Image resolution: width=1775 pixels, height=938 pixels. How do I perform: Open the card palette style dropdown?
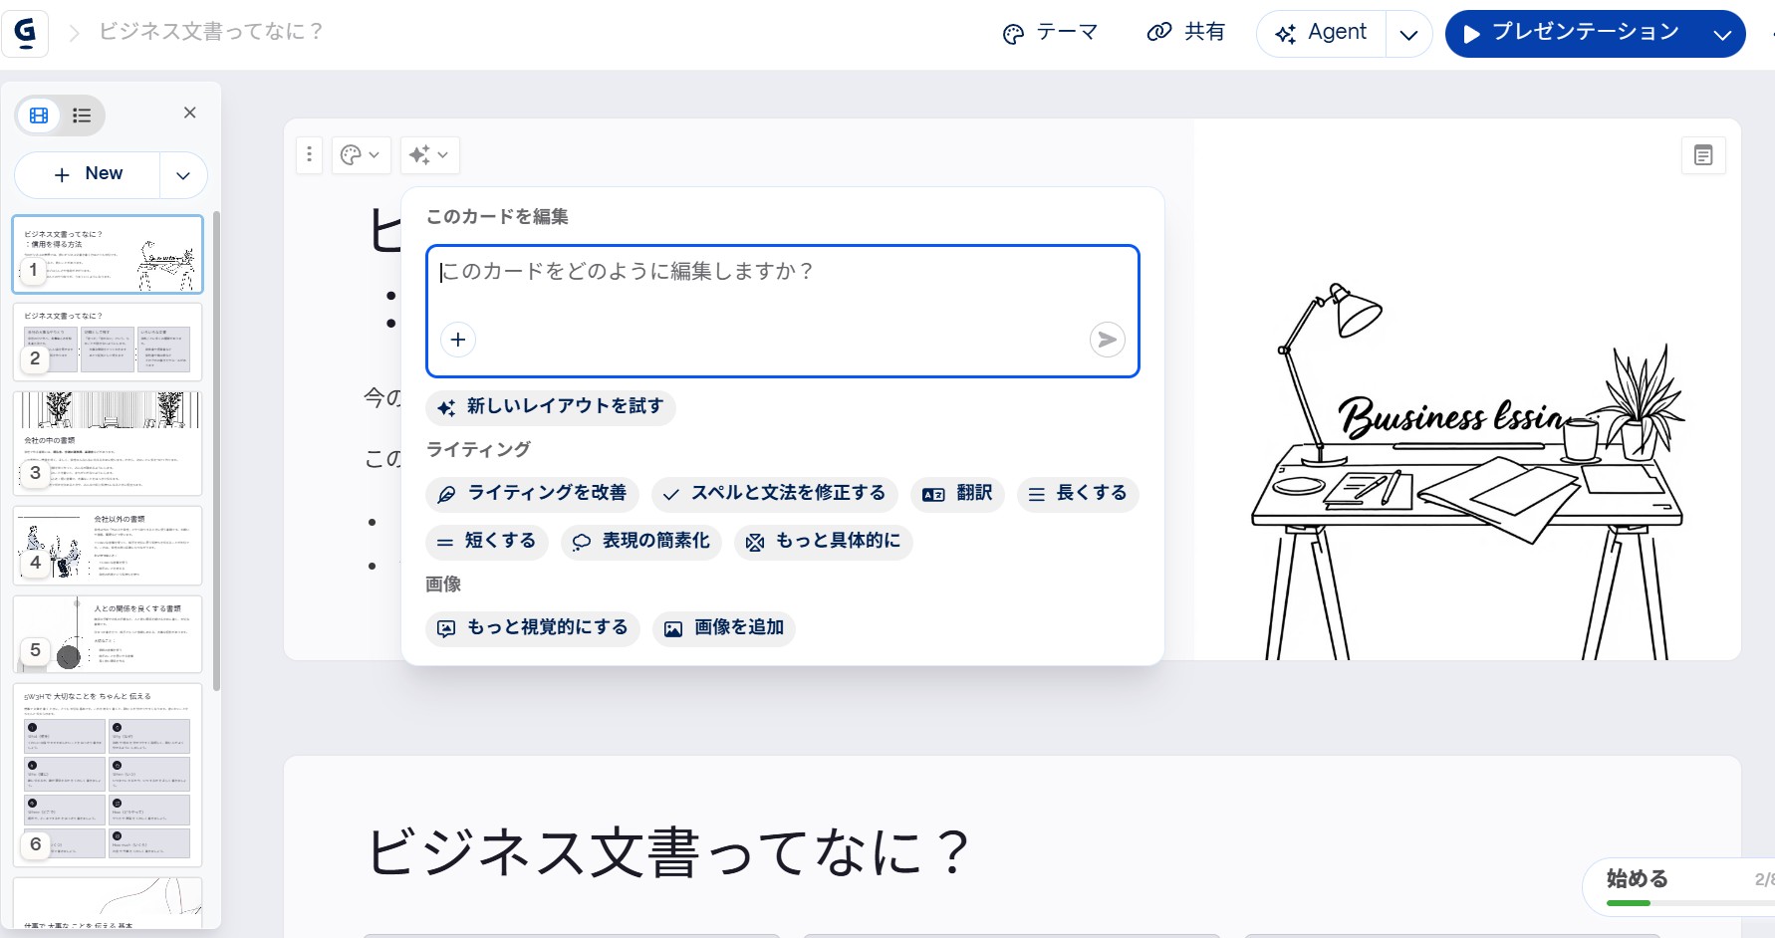click(x=361, y=154)
